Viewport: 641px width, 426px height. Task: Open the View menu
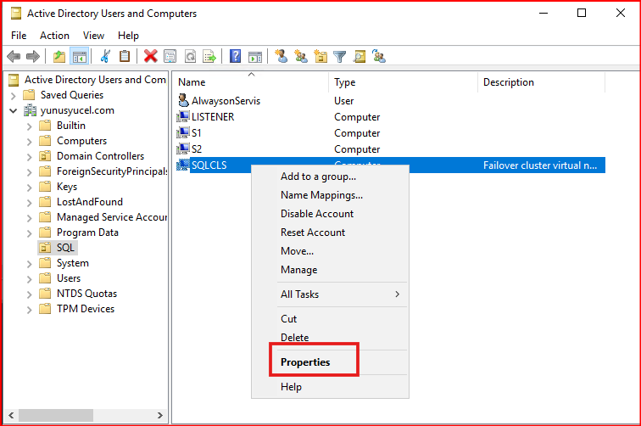click(93, 36)
